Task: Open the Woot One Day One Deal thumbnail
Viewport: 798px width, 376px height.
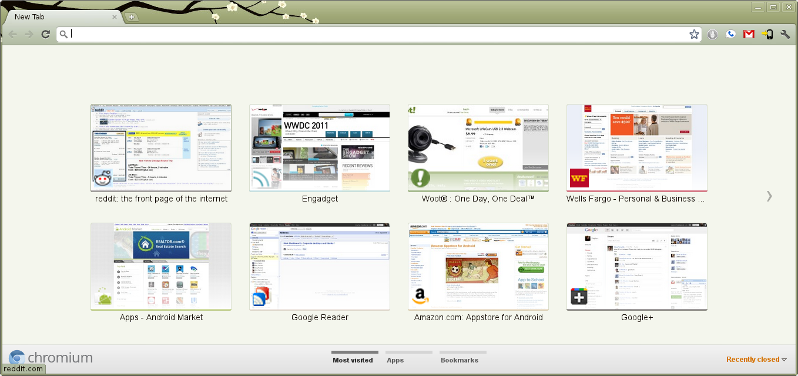Action: click(478, 148)
